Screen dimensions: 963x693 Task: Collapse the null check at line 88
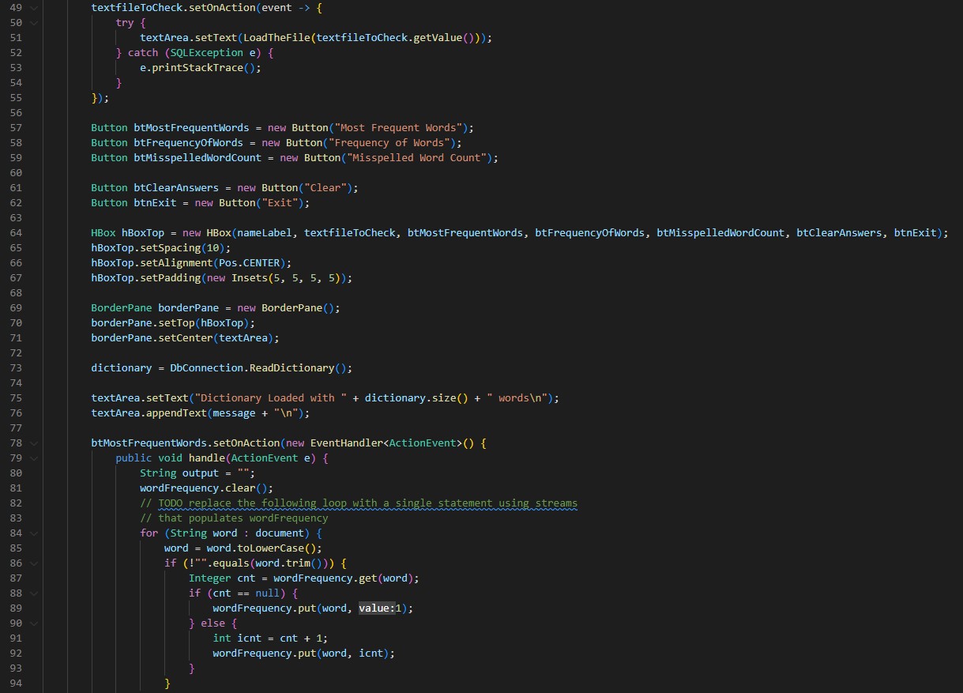[33, 593]
